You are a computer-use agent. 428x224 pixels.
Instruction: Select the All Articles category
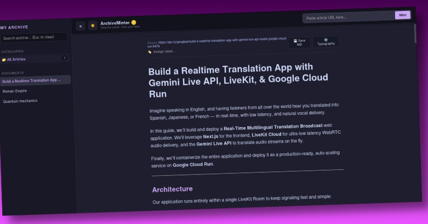[x=34, y=59]
